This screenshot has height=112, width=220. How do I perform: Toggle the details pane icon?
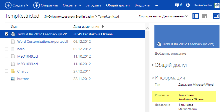coord(216,16)
